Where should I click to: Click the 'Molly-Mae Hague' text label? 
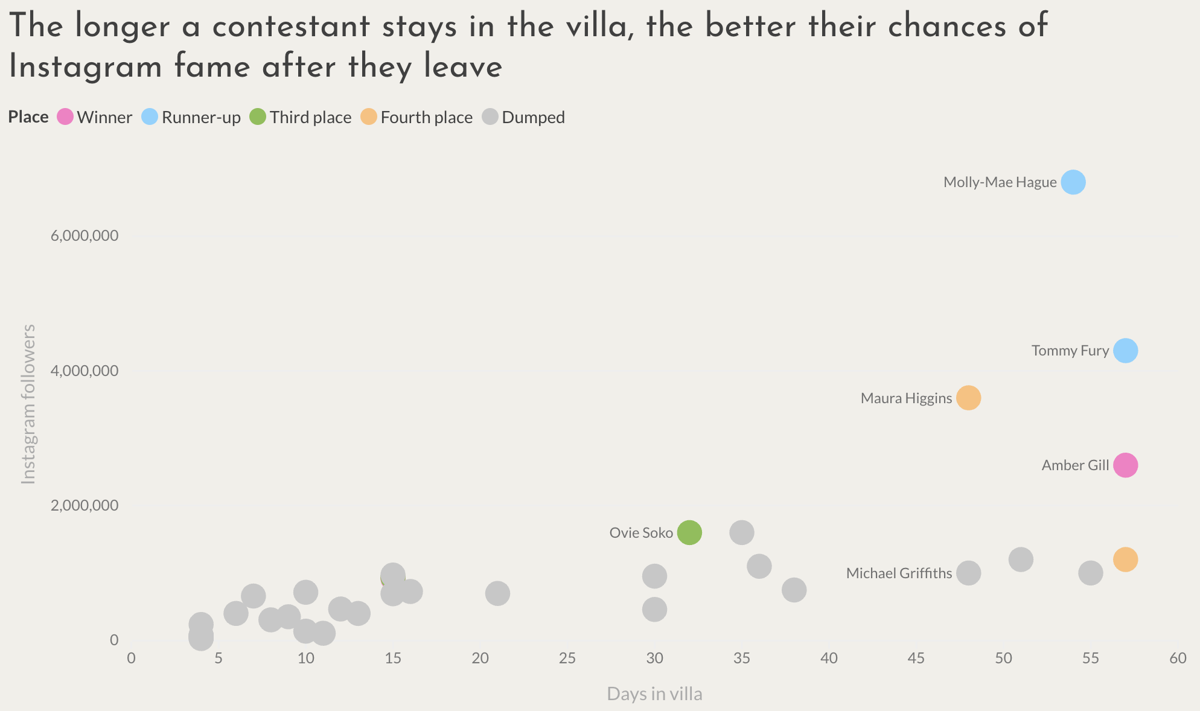(1000, 182)
